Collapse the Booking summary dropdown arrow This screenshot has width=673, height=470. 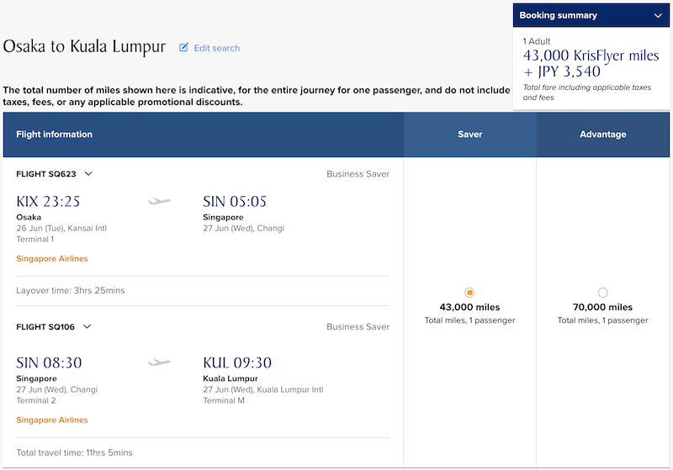point(658,16)
